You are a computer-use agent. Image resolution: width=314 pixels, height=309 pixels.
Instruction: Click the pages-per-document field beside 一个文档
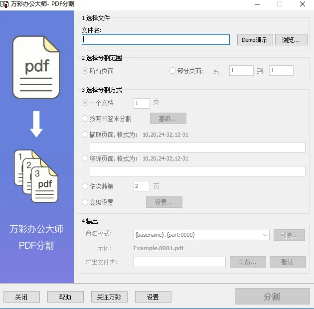point(142,103)
